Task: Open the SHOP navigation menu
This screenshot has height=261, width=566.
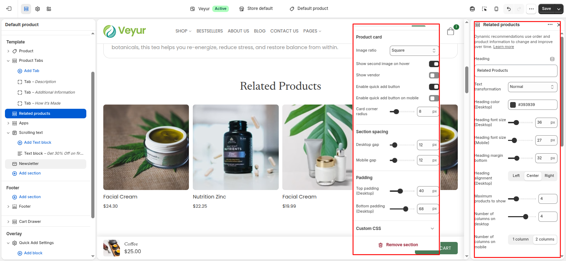Action: coord(183,31)
